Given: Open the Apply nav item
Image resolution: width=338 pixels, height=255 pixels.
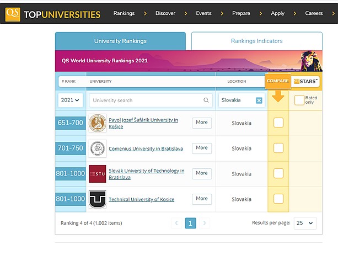Looking at the screenshot, I should coord(278,13).
